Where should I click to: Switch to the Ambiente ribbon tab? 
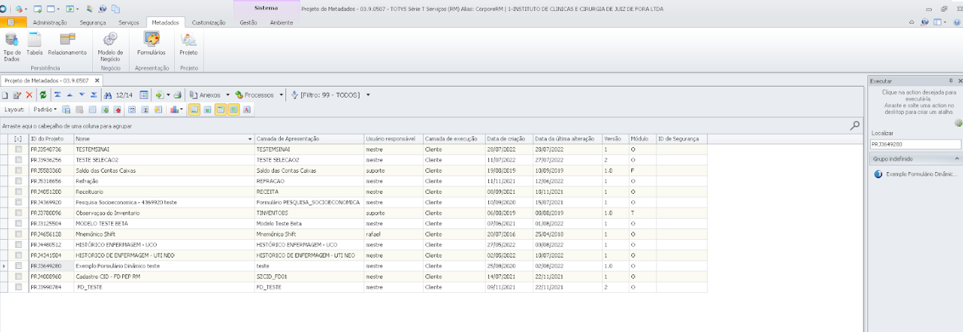pyautogui.click(x=281, y=22)
